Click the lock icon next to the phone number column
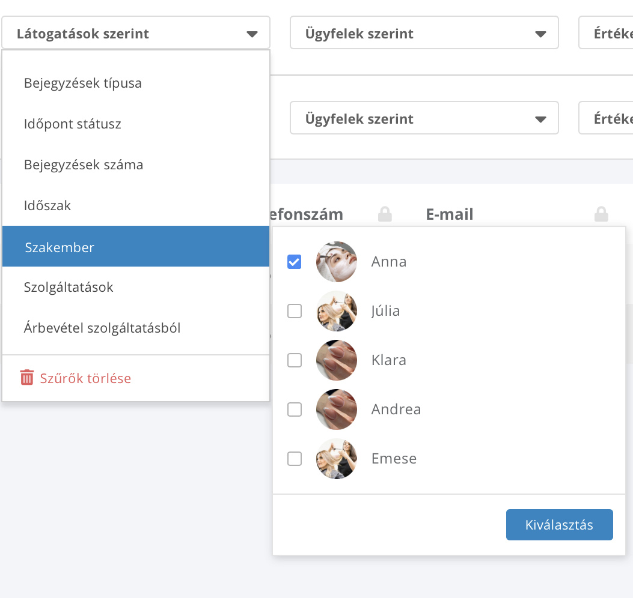The width and height of the screenshot is (633, 598). [x=385, y=214]
